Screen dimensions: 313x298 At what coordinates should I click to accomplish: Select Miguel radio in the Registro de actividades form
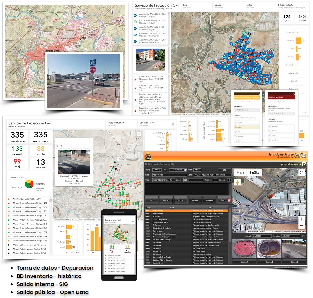[236, 141]
